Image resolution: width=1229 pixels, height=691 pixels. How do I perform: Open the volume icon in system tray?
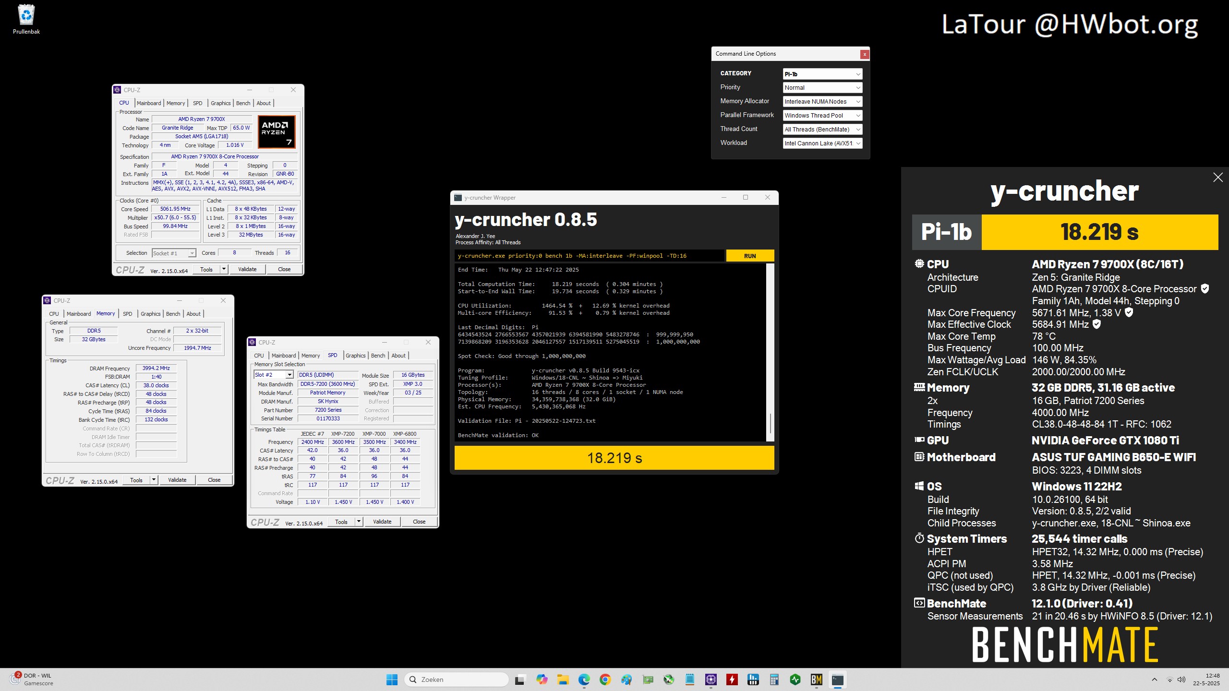click(1182, 679)
